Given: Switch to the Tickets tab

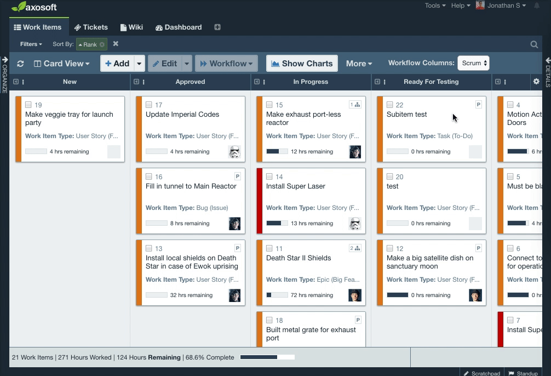Looking at the screenshot, I should click(91, 27).
